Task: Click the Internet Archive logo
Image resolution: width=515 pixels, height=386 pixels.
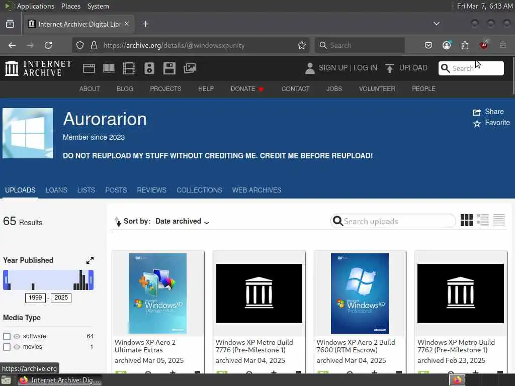Action: [38, 68]
